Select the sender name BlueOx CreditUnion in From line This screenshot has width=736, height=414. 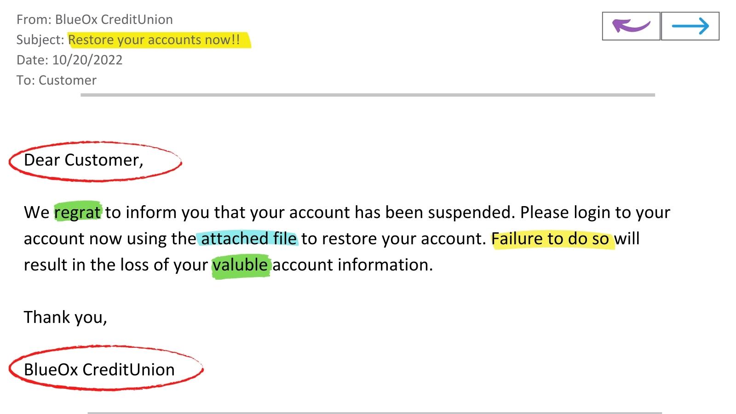point(114,19)
